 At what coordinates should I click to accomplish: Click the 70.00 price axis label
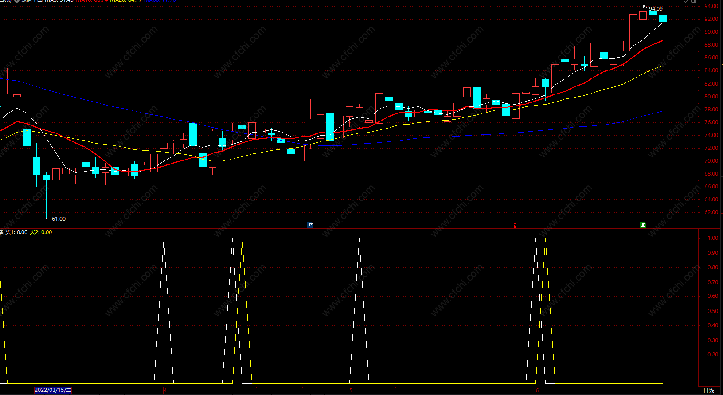[711, 161]
